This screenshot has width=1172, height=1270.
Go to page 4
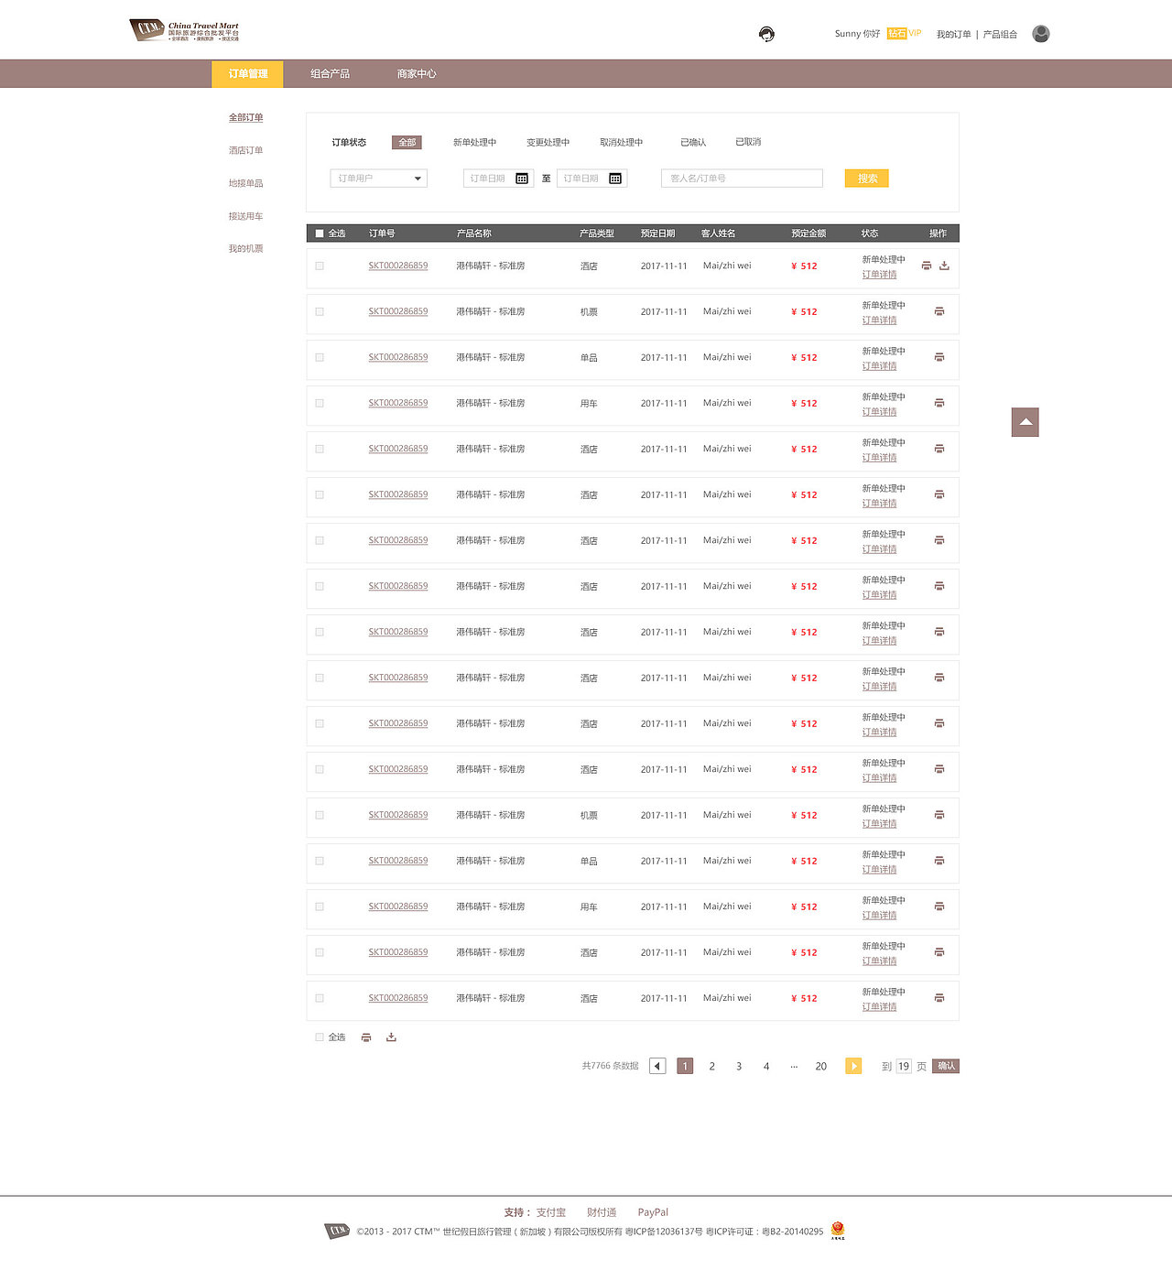[766, 1066]
